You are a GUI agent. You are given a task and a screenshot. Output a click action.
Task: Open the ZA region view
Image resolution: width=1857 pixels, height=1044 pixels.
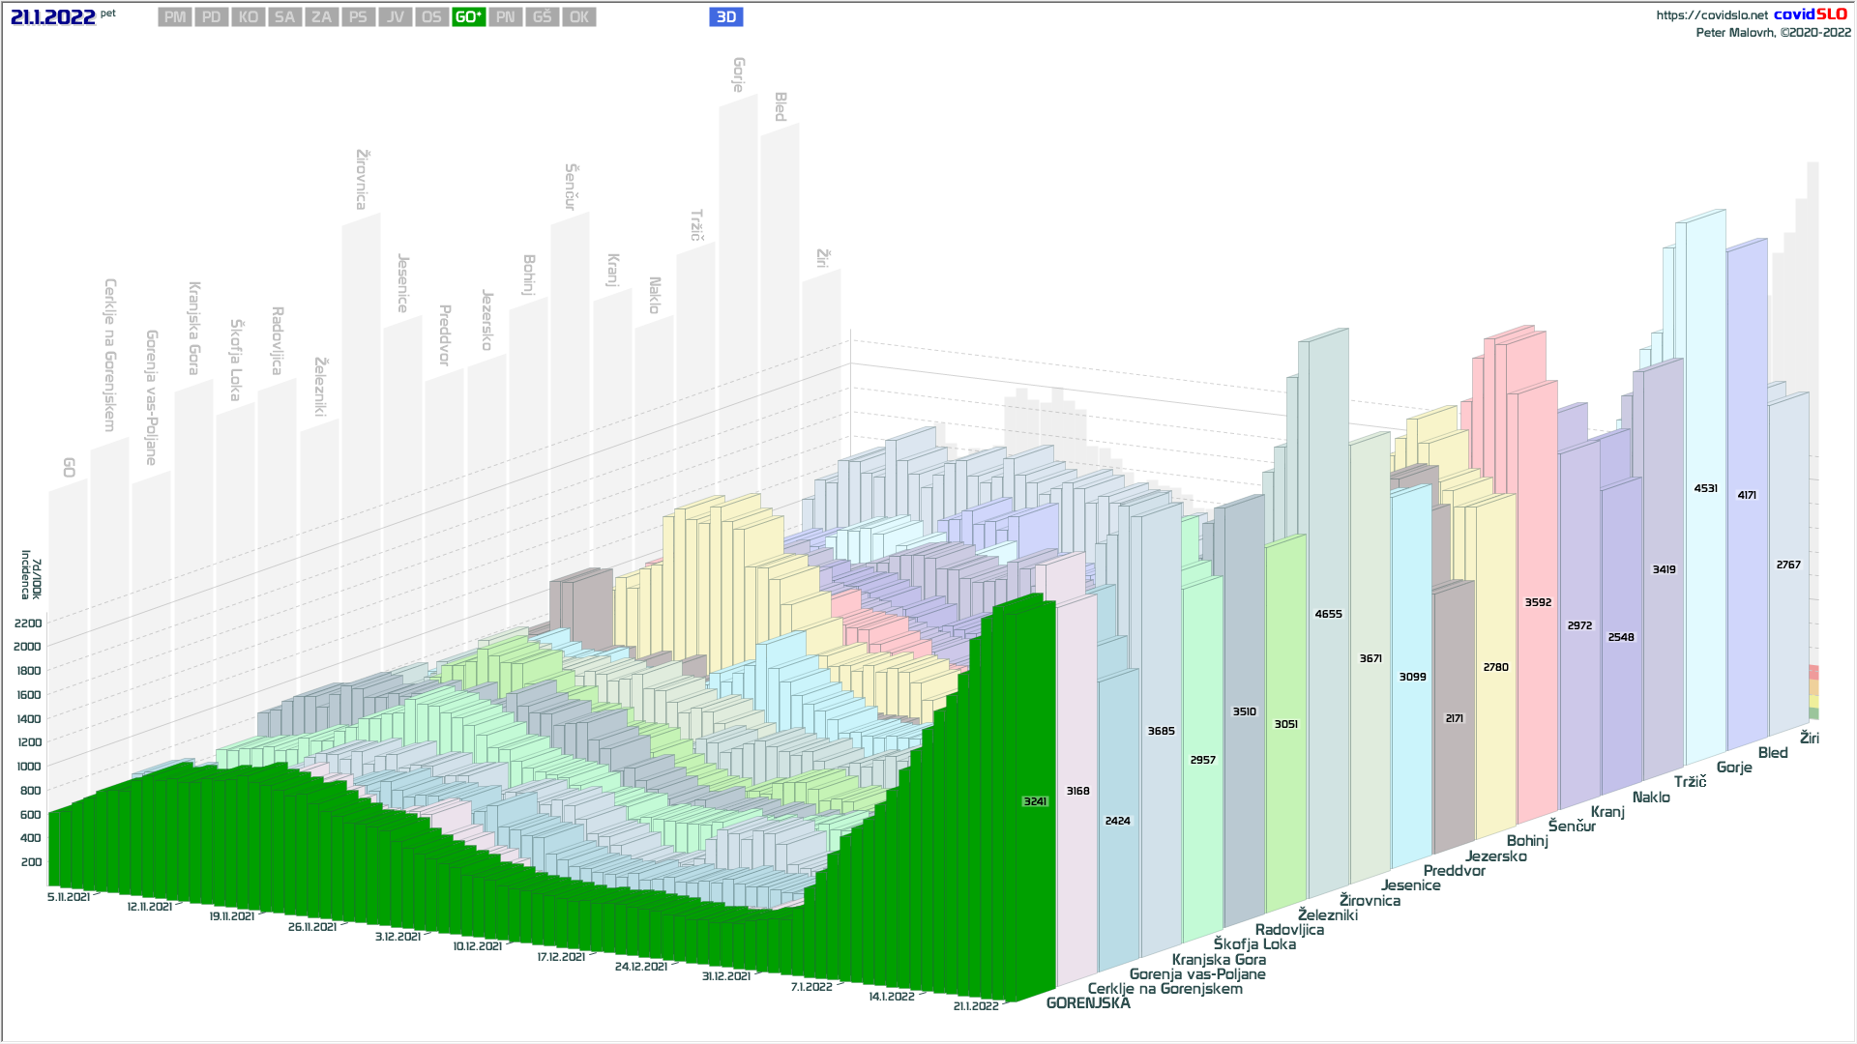[322, 17]
